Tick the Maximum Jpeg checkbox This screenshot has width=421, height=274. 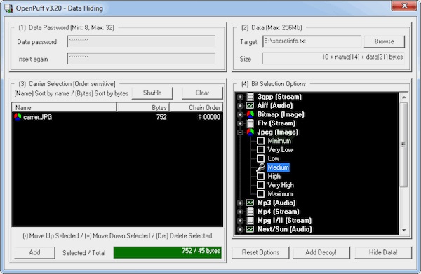tap(260, 194)
